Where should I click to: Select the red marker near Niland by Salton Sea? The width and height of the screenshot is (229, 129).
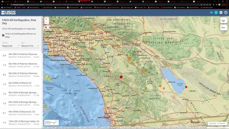[x=186, y=87]
